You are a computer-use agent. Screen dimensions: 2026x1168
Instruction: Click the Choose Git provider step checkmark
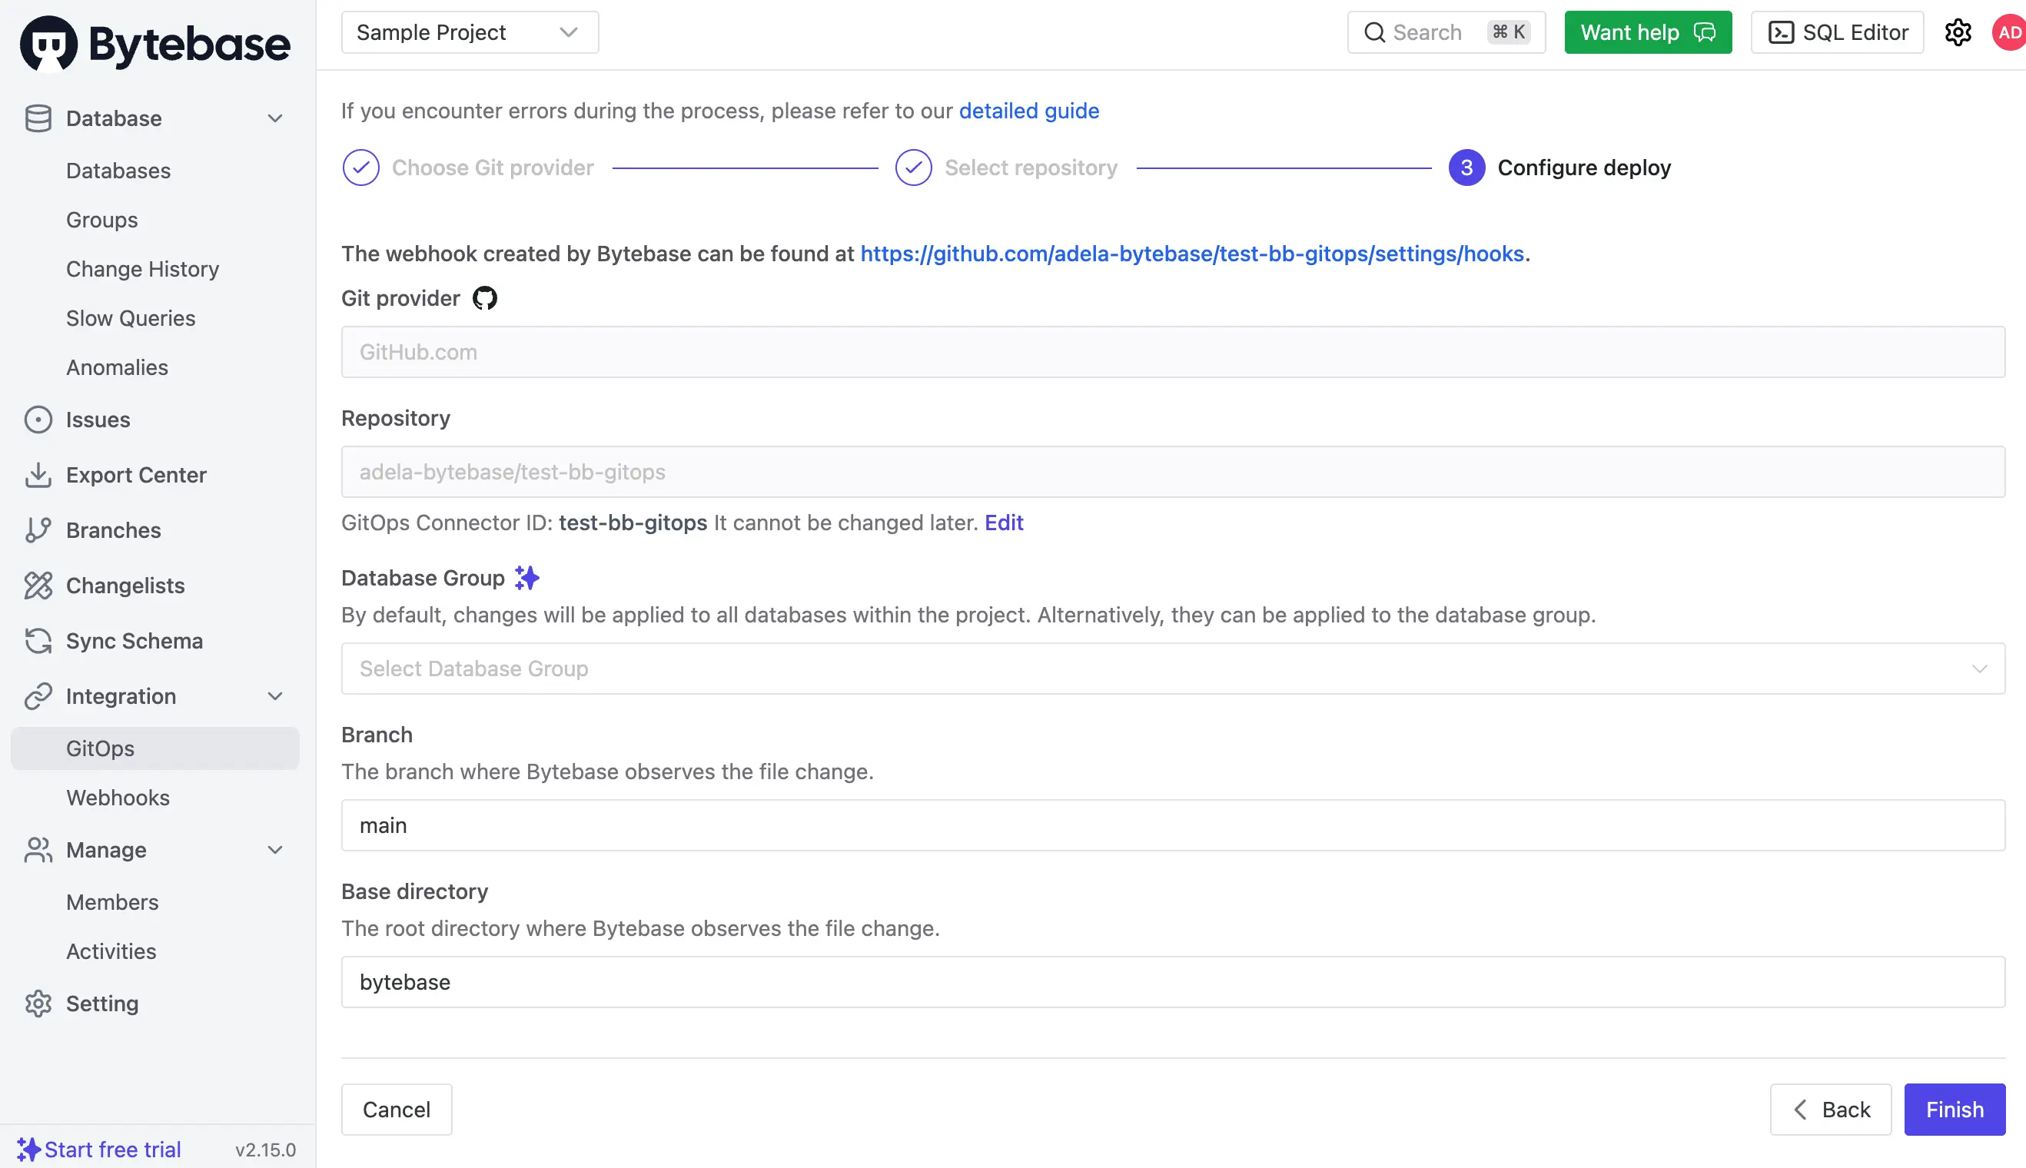coord(361,168)
